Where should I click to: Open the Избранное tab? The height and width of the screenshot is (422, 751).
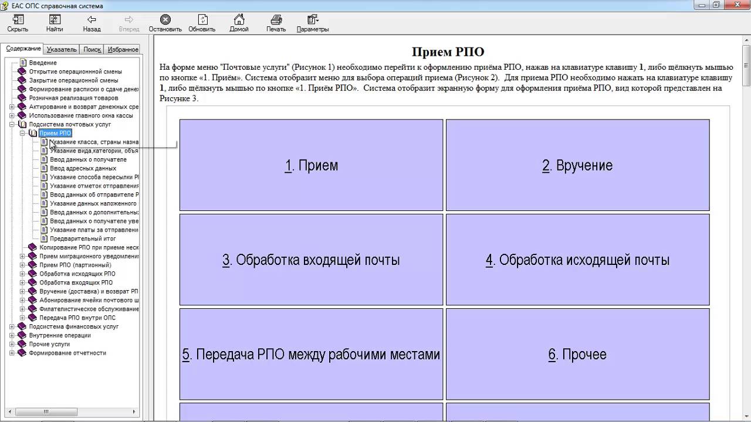coord(123,49)
